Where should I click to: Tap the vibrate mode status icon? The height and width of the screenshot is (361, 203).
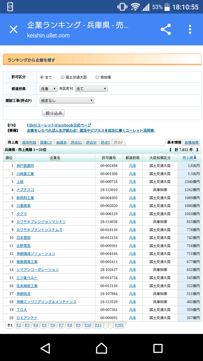122,7
